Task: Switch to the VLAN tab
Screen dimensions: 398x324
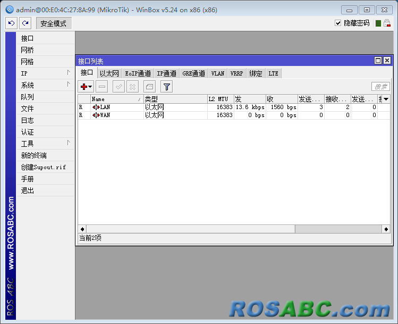Action: pos(218,73)
